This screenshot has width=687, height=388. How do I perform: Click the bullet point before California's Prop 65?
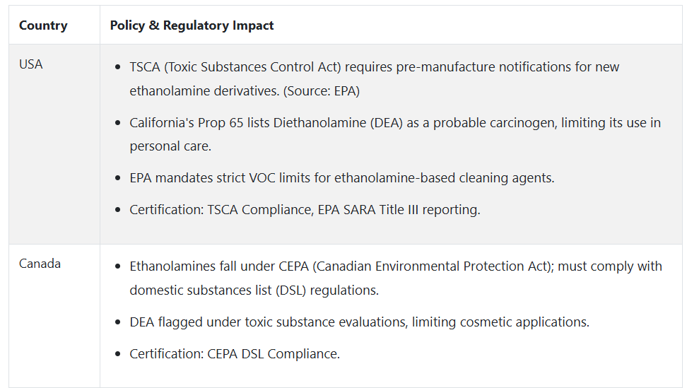click(x=117, y=122)
